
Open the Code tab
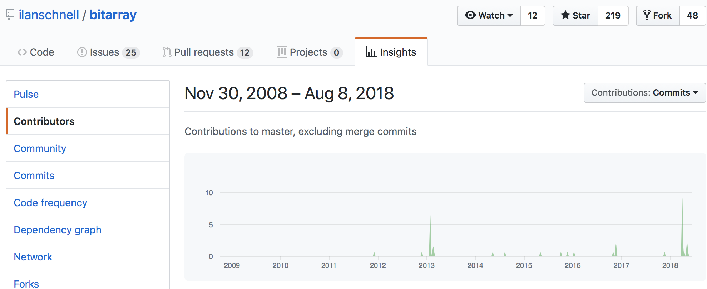click(36, 52)
